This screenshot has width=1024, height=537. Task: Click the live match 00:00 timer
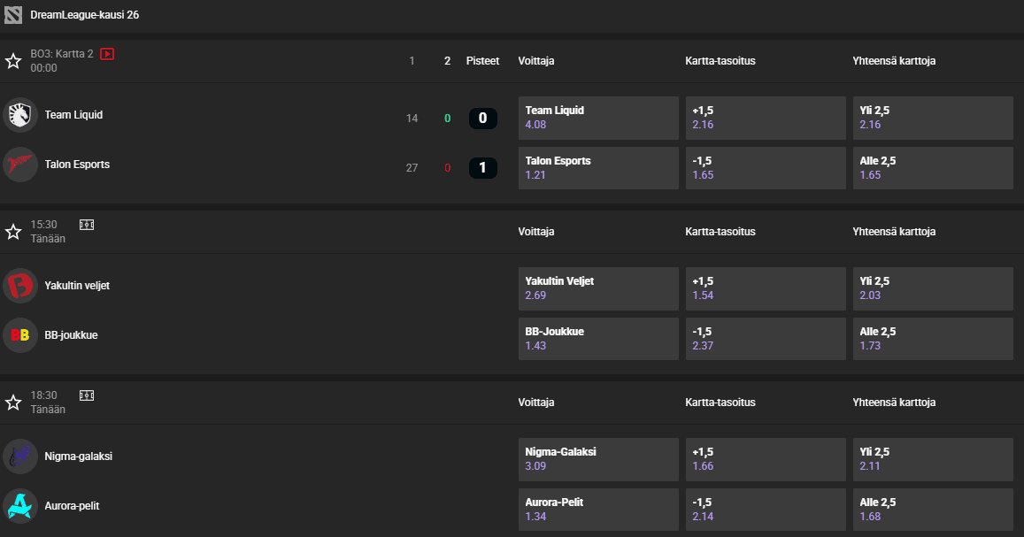43,68
